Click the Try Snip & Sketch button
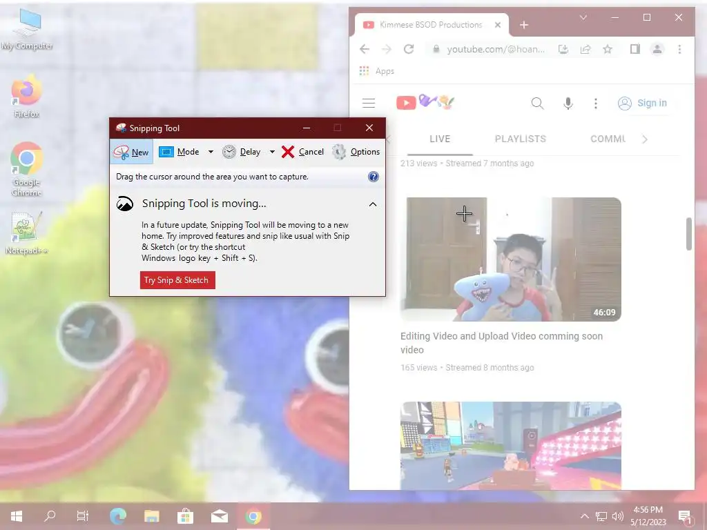Image resolution: width=707 pixels, height=530 pixels. 177,280
